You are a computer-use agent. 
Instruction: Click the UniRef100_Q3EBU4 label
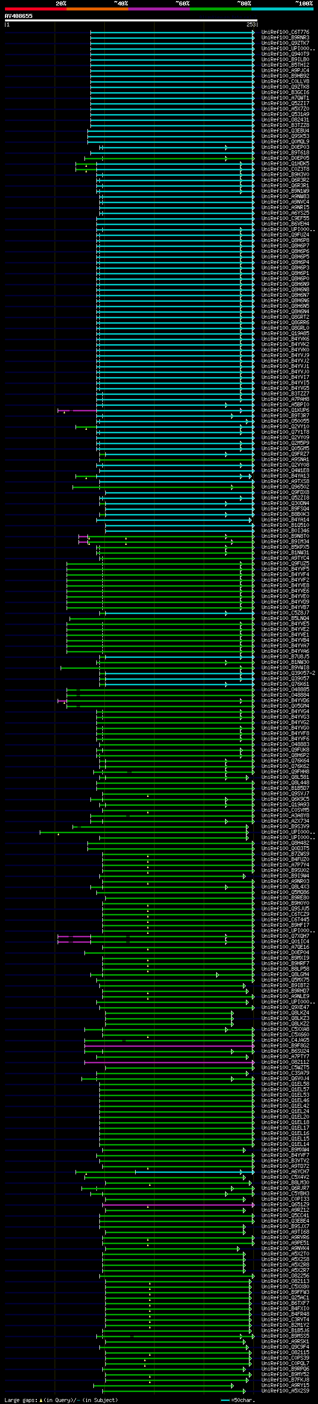click(285, 130)
